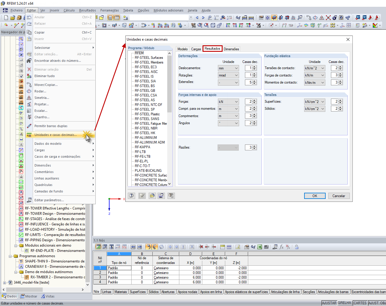Click the padlock icon in table toolbar

pyautogui.click(x=297, y=247)
